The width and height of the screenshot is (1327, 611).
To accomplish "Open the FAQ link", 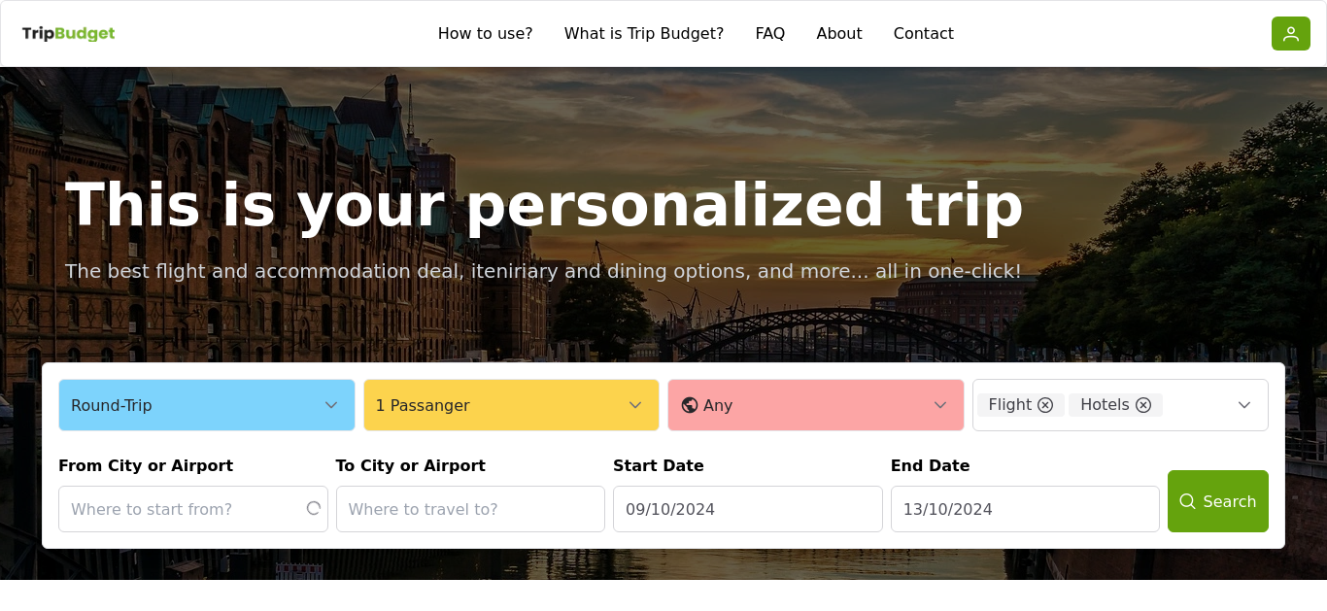I will click(x=770, y=34).
